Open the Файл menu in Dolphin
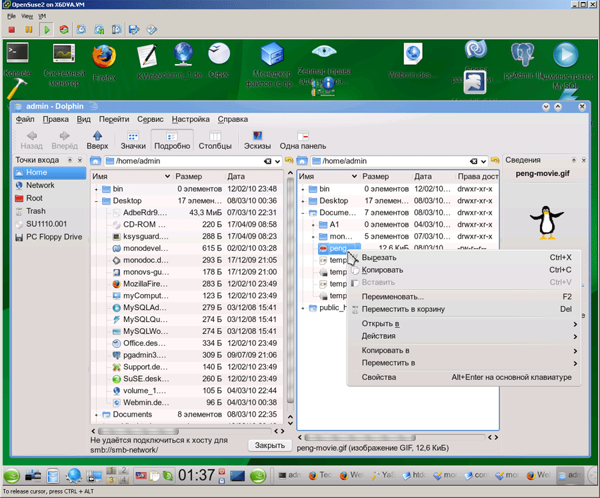The image size is (600, 498). point(25,119)
